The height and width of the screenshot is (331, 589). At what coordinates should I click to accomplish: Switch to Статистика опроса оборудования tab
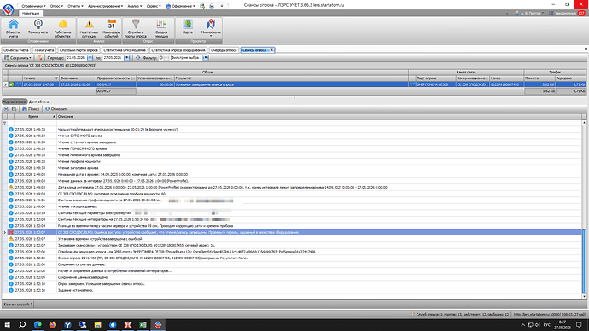(178, 50)
